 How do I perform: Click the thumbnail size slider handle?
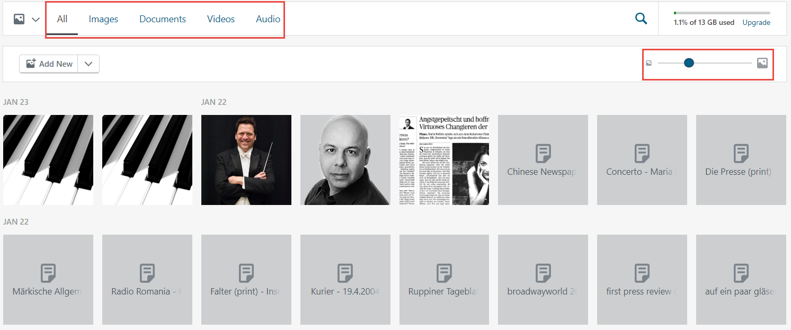tap(689, 63)
